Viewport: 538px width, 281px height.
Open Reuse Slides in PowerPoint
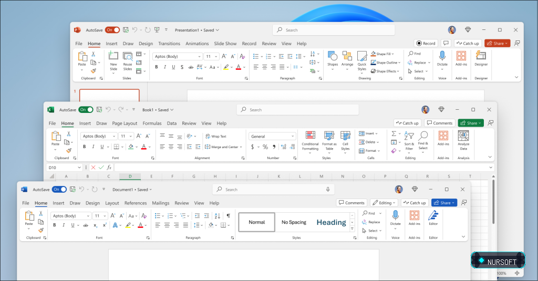(128, 61)
